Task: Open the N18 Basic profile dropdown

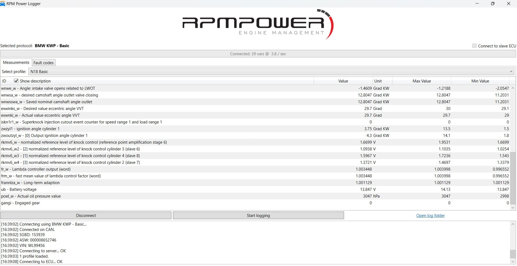Action: pyautogui.click(x=271, y=72)
